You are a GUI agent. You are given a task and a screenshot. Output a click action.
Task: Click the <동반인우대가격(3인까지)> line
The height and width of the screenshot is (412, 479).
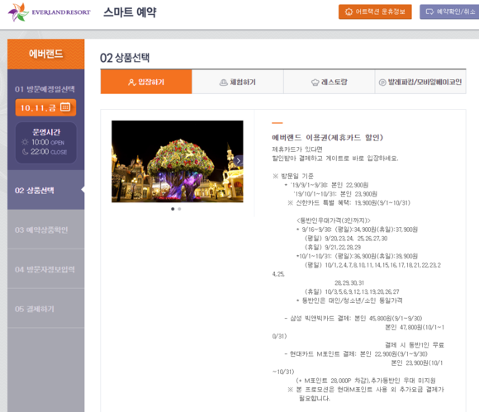[334, 220]
